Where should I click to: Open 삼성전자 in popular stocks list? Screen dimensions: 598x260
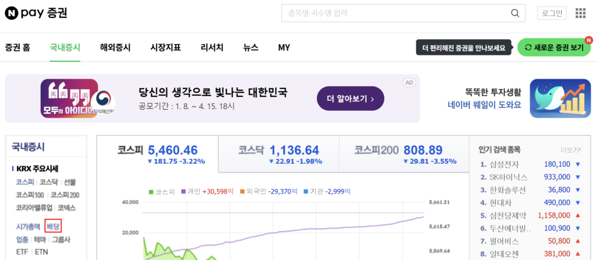pos(503,164)
